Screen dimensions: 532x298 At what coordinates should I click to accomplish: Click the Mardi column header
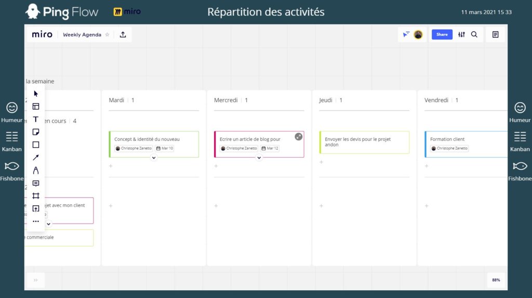pos(116,100)
